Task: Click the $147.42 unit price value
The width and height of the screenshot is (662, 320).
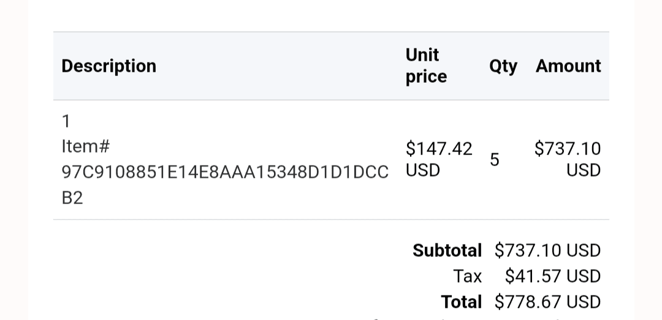Action: pyautogui.click(x=439, y=148)
